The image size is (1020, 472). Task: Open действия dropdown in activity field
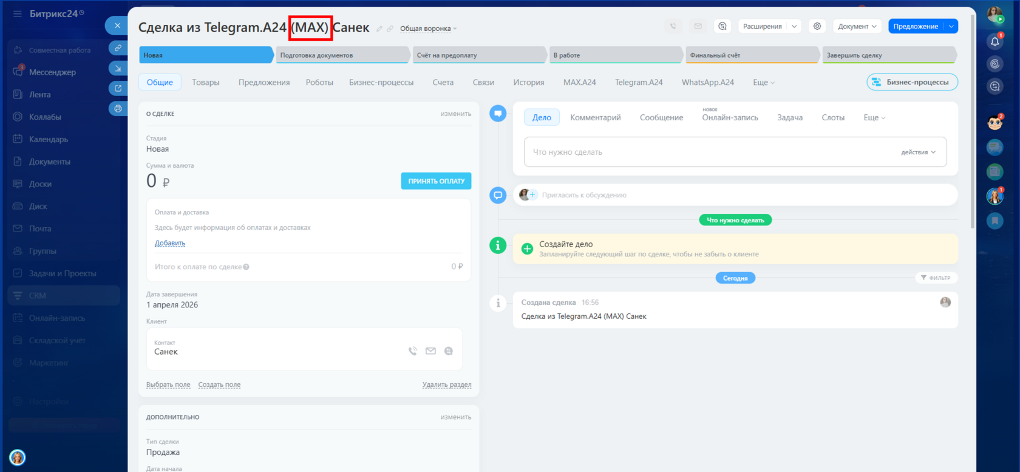919,152
